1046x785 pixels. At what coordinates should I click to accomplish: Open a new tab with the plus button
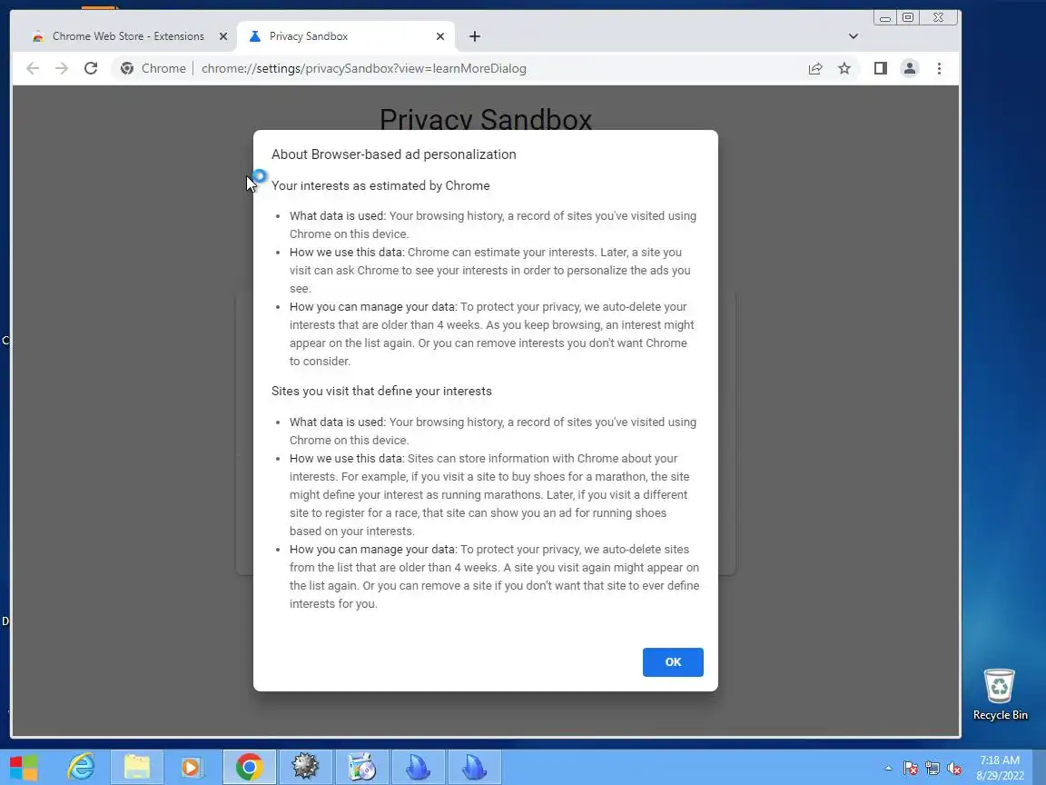(474, 36)
